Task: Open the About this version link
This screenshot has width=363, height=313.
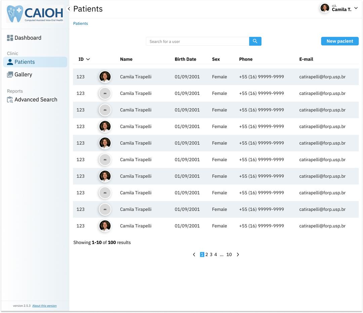Action: [44, 306]
